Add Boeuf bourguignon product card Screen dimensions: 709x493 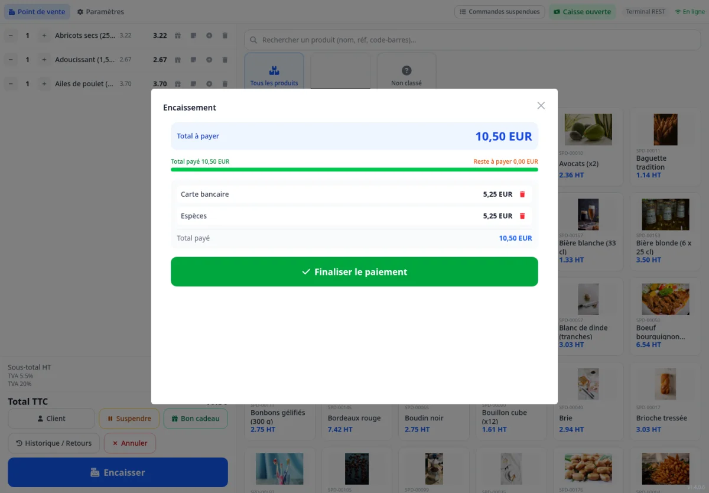click(665, 316)
